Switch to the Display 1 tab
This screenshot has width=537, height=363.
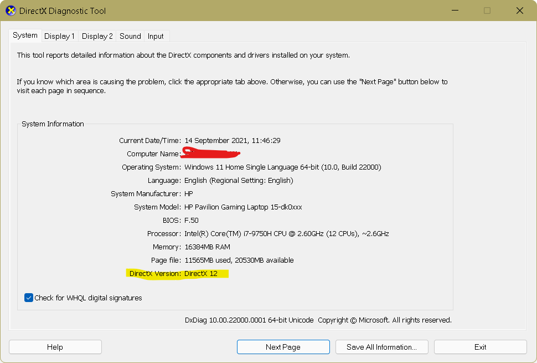(60, 36)
